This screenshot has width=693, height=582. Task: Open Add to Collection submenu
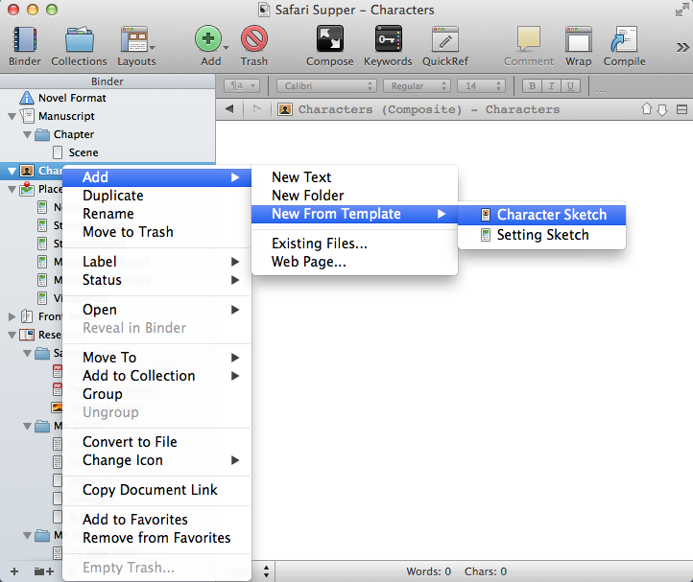[x=156, y=376]
